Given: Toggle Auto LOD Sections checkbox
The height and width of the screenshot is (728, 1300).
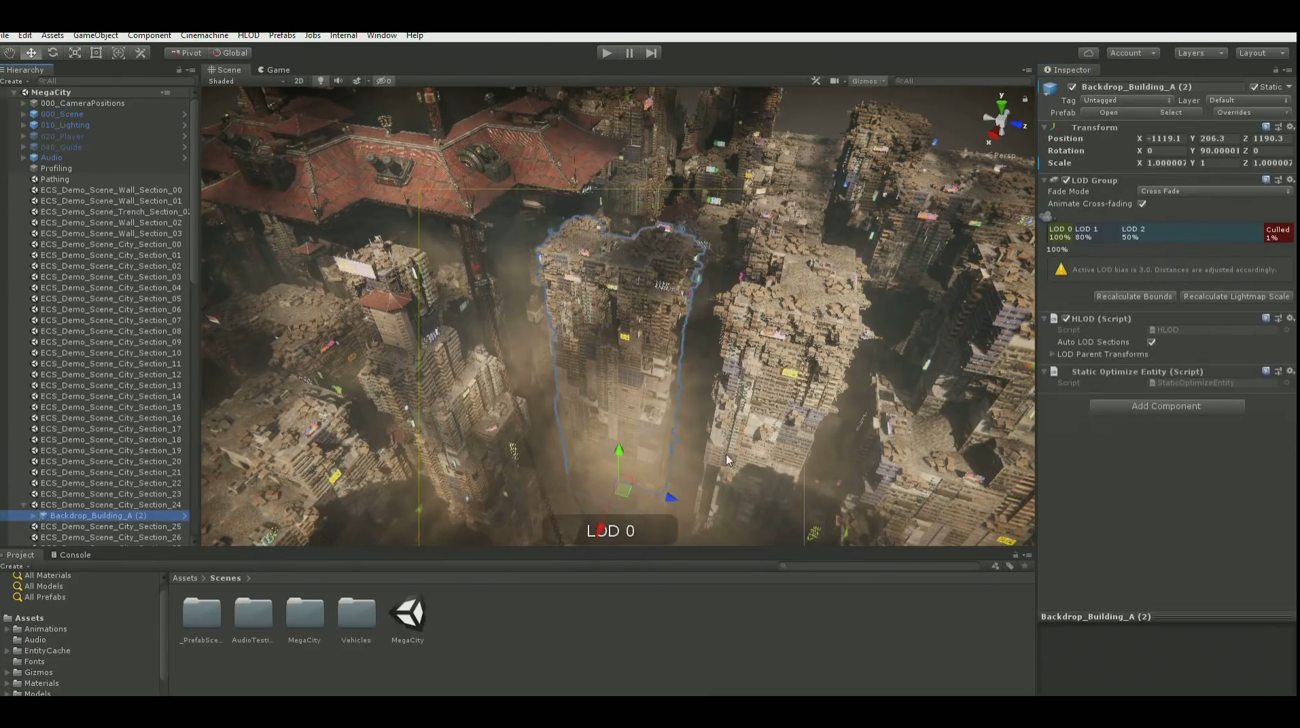Looking at the screenshot, I should (1151, 342).
